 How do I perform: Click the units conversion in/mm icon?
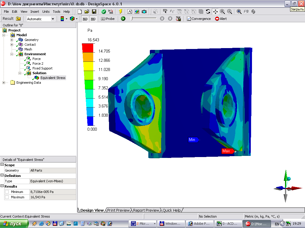pos(111,12)
